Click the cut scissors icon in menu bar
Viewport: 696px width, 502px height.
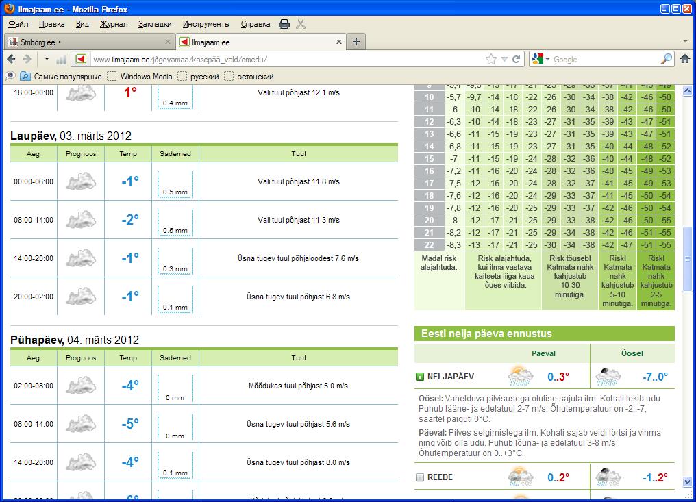pos(301,24)
